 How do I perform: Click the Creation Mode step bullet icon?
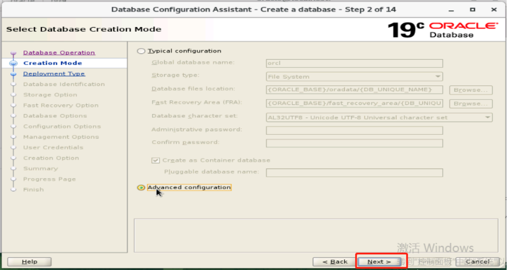(13, 63)
